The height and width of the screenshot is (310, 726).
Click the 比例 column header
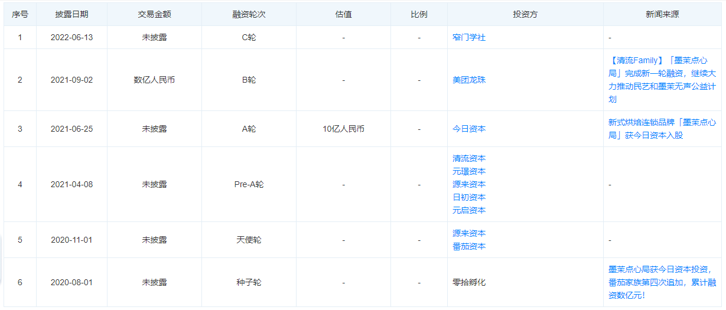tap(419, 14)
